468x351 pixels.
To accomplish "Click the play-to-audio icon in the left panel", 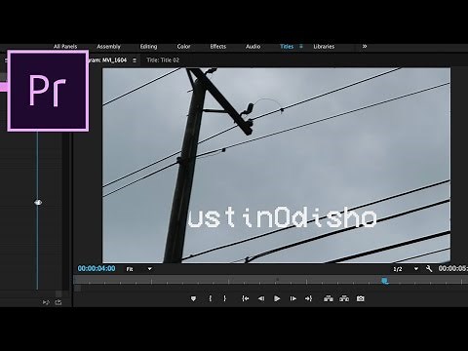I will pyautogui.click(x=46, y=302).
